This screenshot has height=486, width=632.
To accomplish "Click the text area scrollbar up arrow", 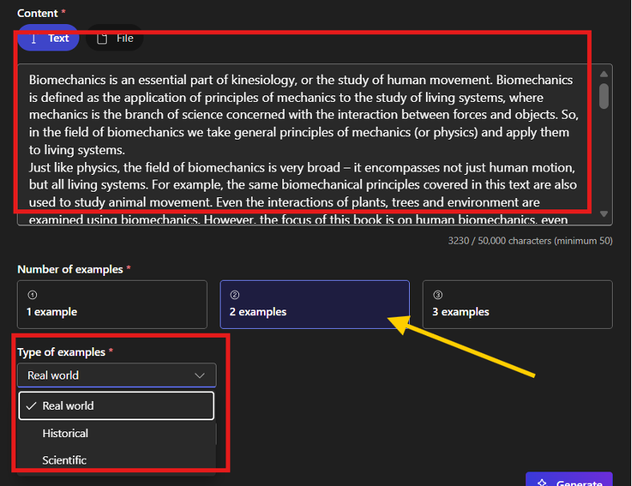I will coord(603,74).
